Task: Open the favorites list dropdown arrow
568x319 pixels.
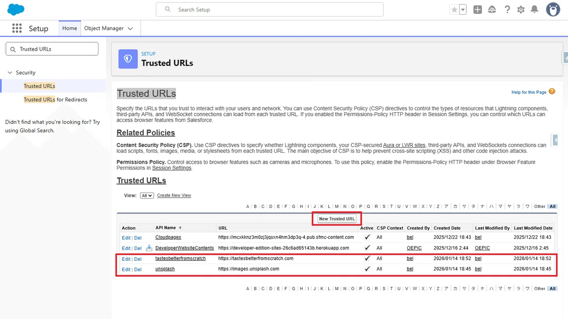Action: click(x=463, y=9)
